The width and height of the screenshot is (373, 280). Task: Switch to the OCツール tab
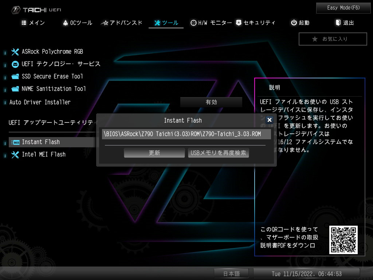(78, 23)
